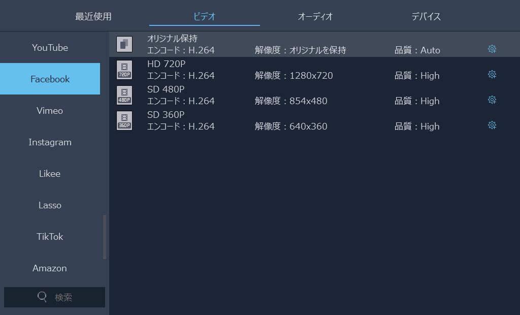520x315 pixels.
Task: Click エンコード：H.264 in the SD 360P row
Action: (x=181, y=127)
